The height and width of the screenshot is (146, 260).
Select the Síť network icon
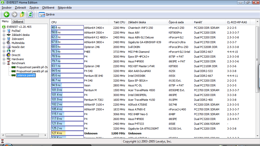[x=9, y=51]
